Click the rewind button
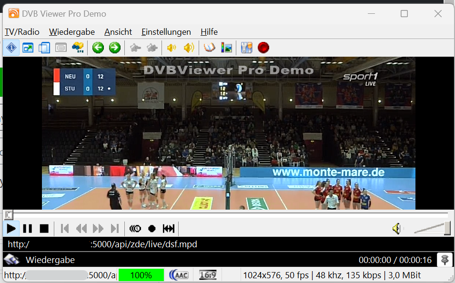The width and height of the screenshot is (455, 283). [81, 229]
